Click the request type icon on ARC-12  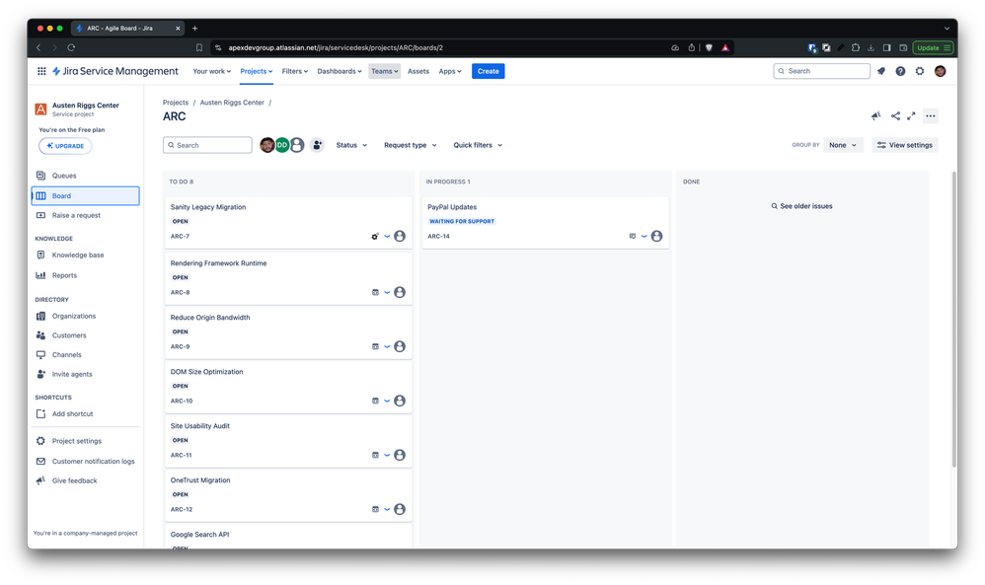pos(375,510)
